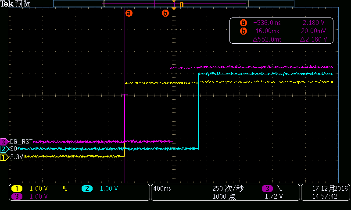Click channel 1 yellow badge in bottom bar
Viewport: 351px width, 210px height.
(x=17, y=189)
